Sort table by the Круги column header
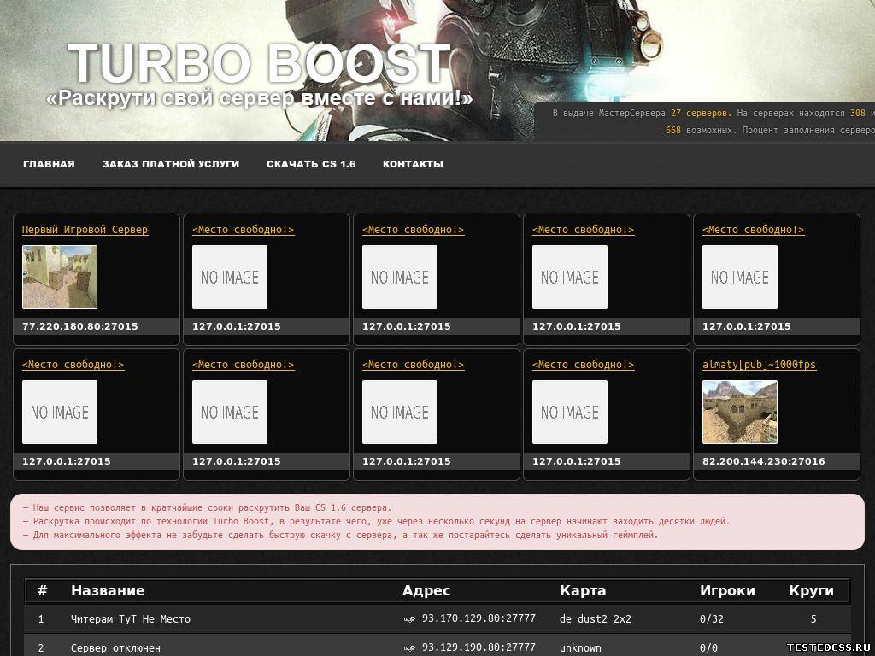 [811, 591]
